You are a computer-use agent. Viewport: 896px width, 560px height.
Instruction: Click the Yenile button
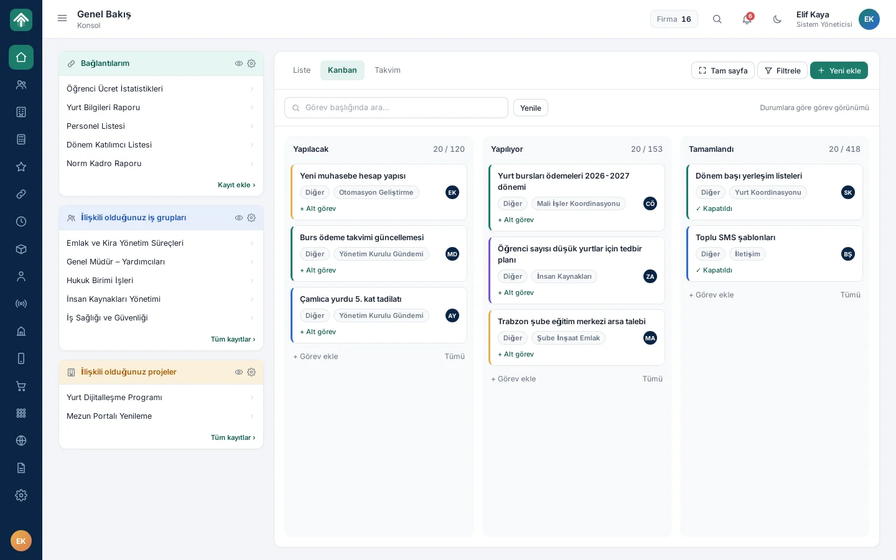pos(531,108)
